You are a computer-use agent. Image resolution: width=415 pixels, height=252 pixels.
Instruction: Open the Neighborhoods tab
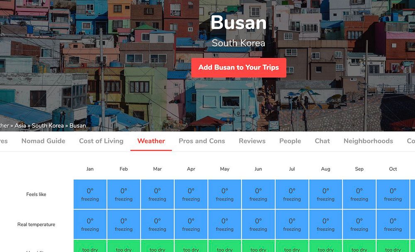(368, 141)
